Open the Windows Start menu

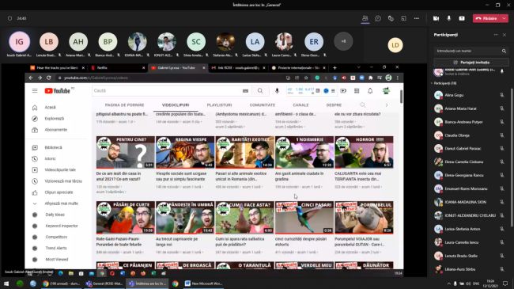[x=6, y=283]
